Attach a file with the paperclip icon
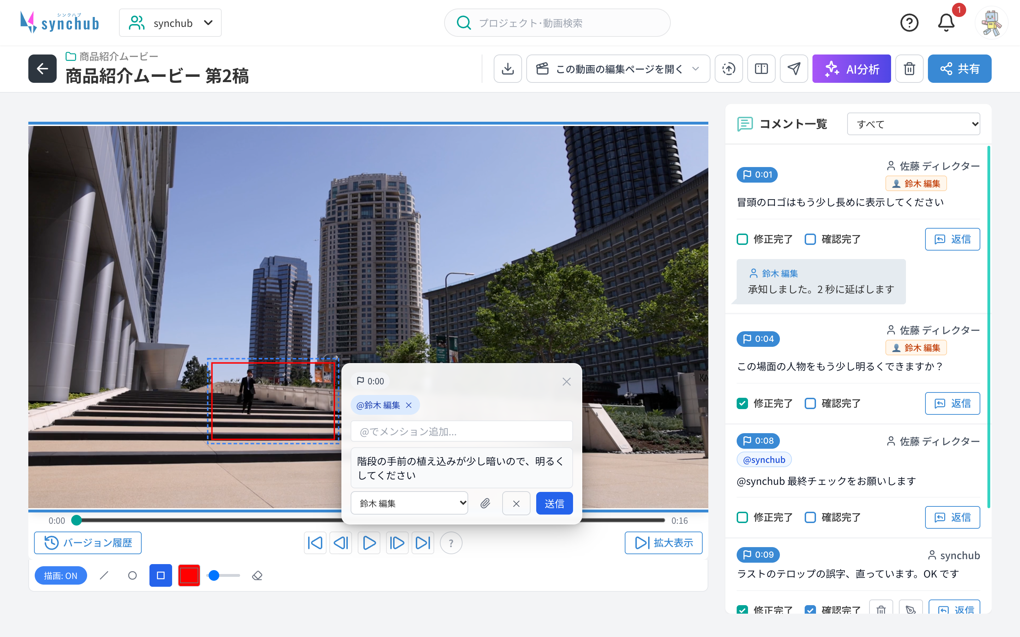This screenshot has width=1020, height=637. [485, 504]
